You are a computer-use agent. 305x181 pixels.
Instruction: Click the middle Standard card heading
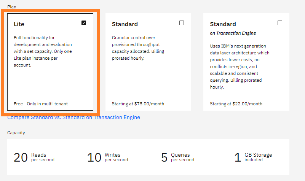point(125,24)
